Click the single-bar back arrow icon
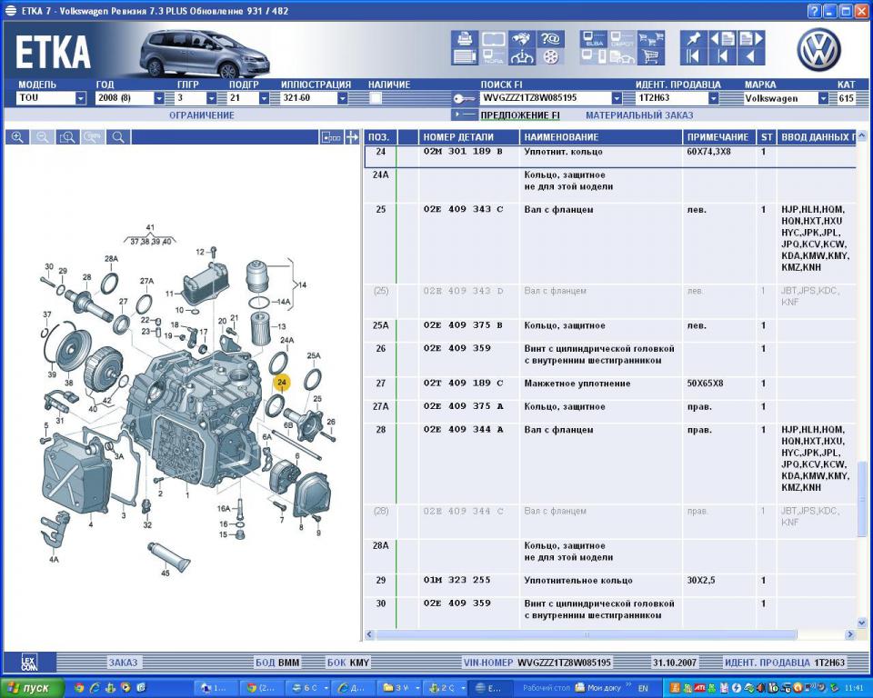Screen dimensions: 873x698 point(722,56)
